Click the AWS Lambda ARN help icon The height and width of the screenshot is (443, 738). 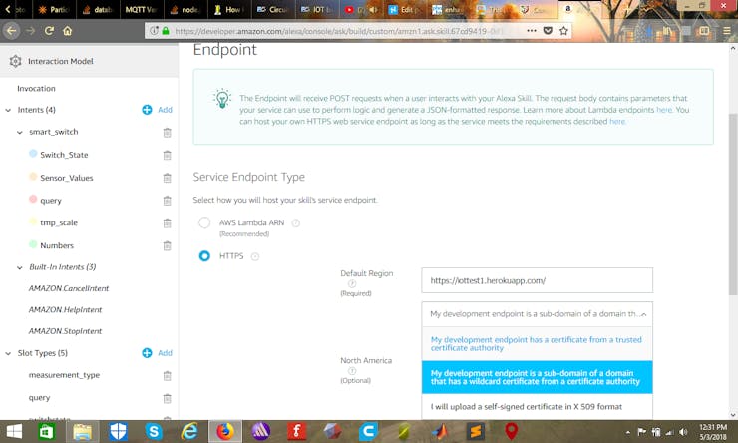[295, 223]
